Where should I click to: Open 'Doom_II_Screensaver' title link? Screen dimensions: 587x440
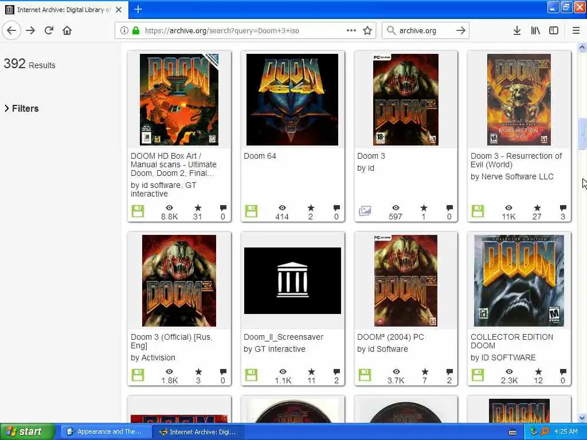[283, 337]
